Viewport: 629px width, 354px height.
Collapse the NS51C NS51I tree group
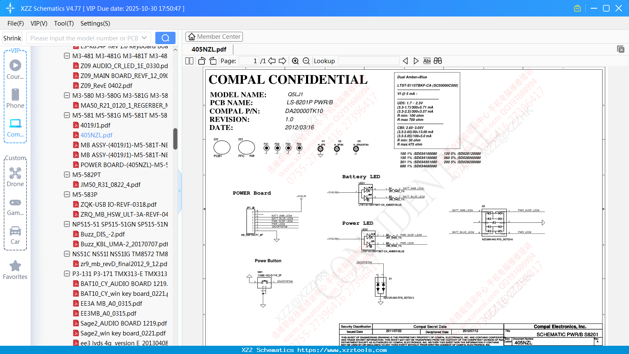pyautogui.click(x=67, y=254)
